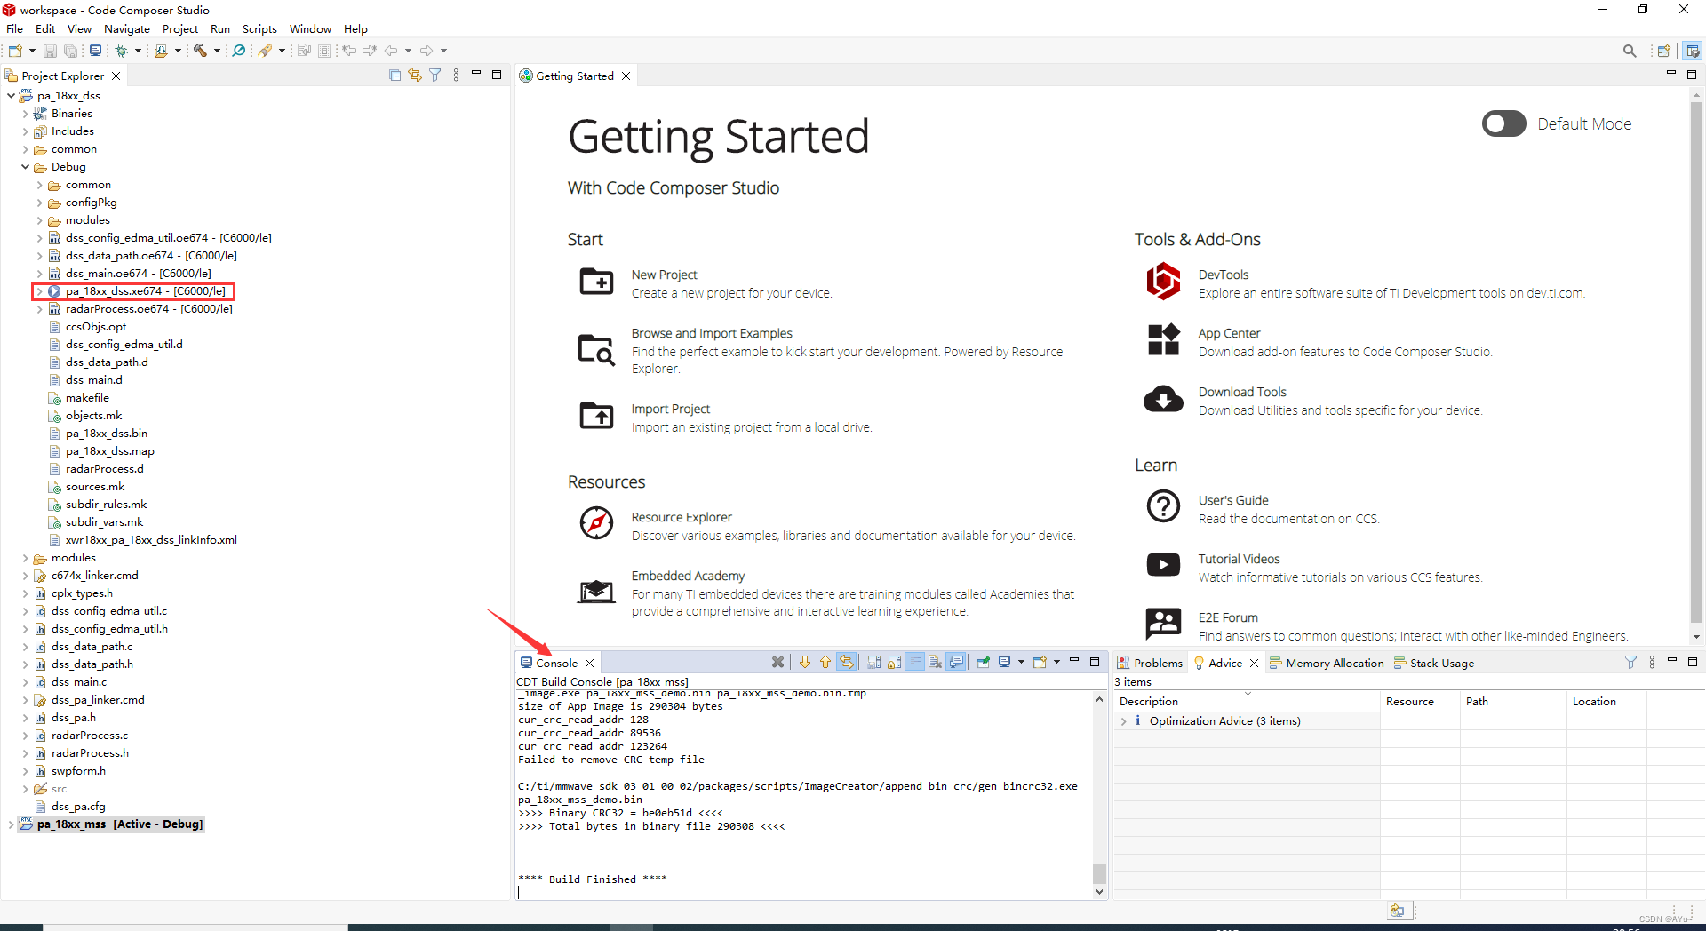Expand the configPkg folder

pyautogui.click(x=39, y=202)
